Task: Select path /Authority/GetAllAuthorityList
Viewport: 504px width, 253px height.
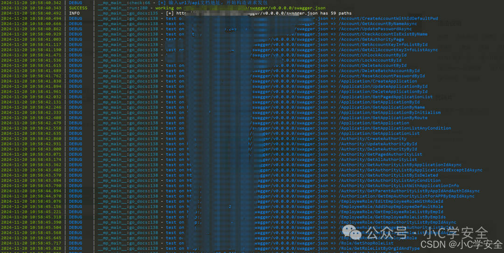Action: point(378,159)
